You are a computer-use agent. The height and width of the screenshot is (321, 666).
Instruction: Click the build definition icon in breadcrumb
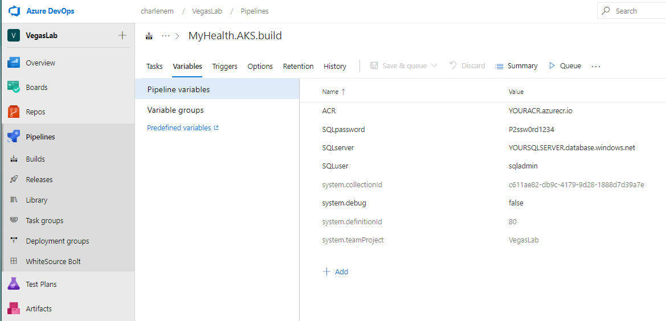(149, 36)
